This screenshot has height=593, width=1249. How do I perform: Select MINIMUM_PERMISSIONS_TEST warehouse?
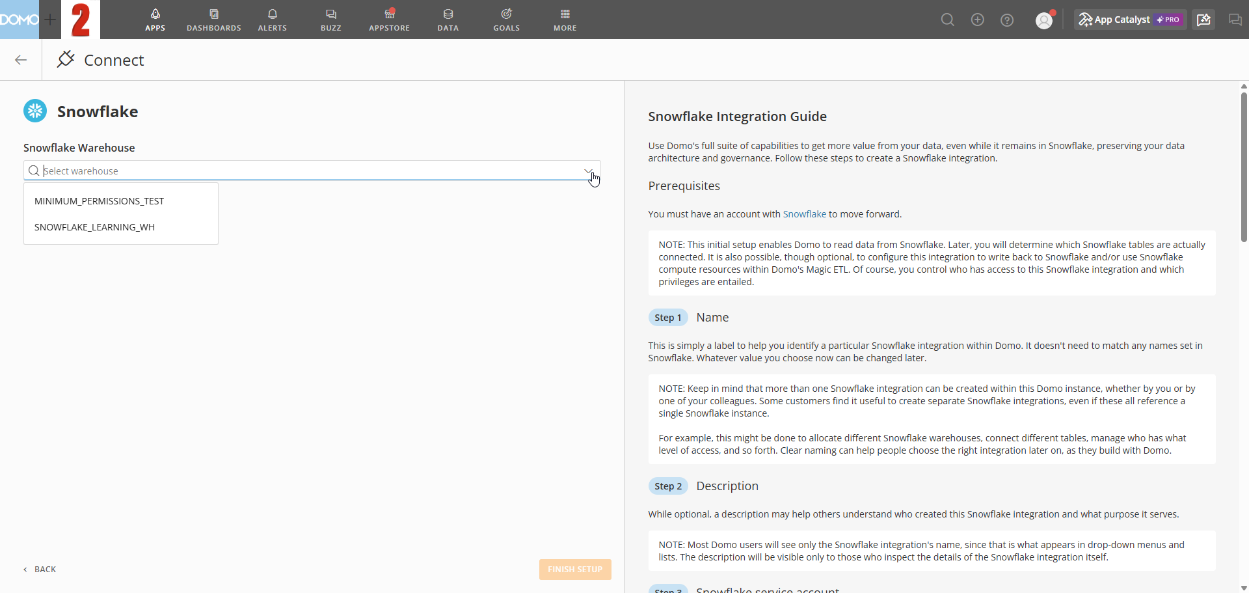tap(121, 201)
